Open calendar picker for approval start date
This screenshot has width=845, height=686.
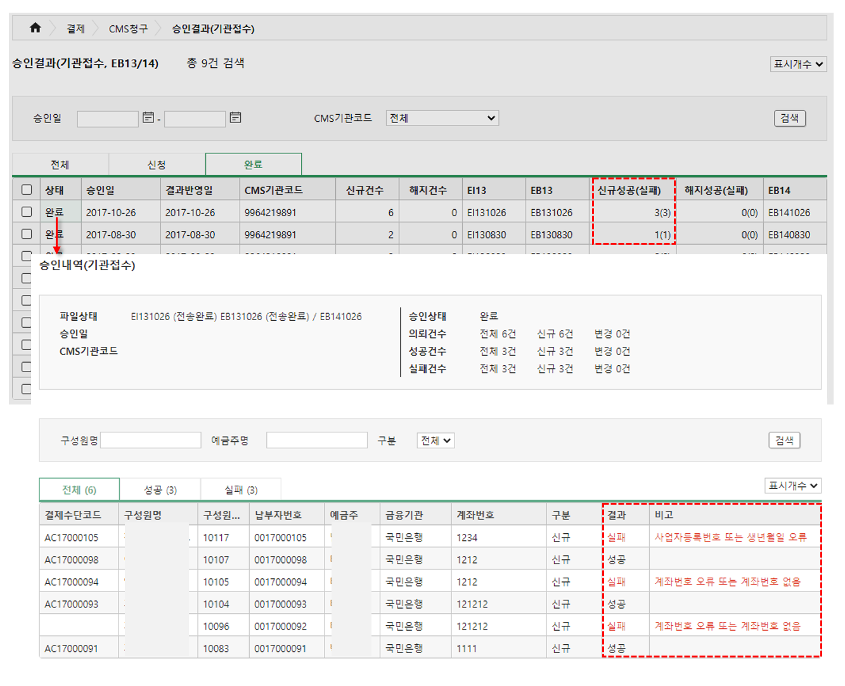pos(148,117)
